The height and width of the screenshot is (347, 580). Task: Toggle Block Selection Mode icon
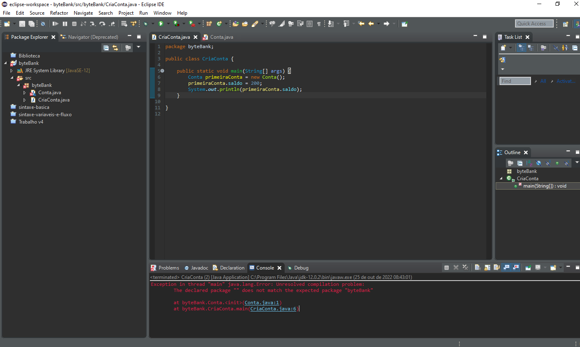click(x=310, y=24)
